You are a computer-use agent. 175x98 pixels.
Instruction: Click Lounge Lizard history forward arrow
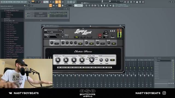pos(68,37)
